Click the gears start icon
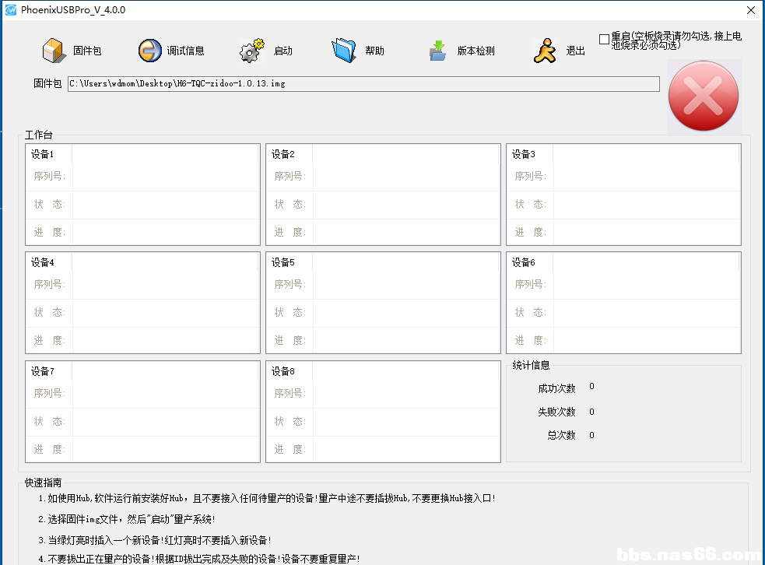Screen dimensions: 765x565 tap(252, 51)
